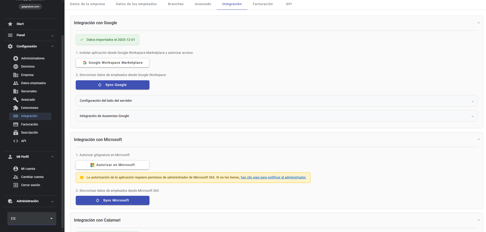Open the Branches tab

(x=176, y=4)
